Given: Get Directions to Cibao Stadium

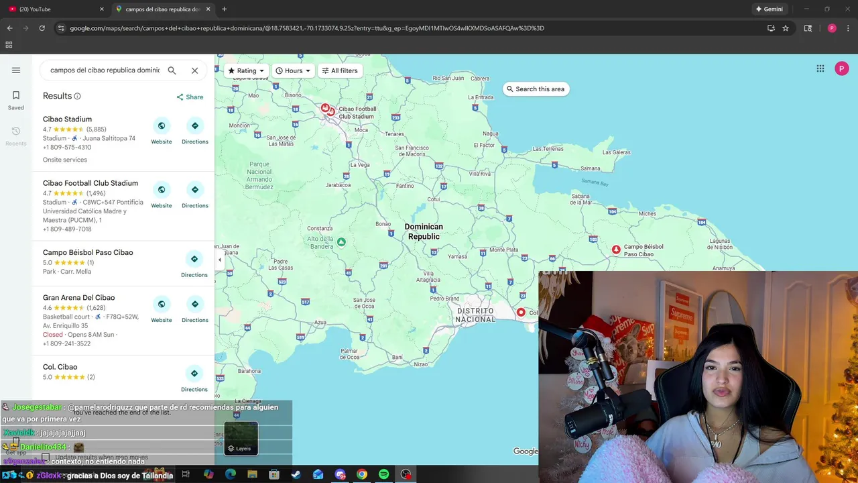Looking at the screenshot, I should tap(194, 131).
